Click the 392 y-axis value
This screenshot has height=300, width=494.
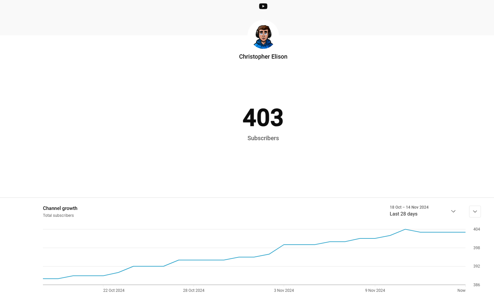point(477,266)
